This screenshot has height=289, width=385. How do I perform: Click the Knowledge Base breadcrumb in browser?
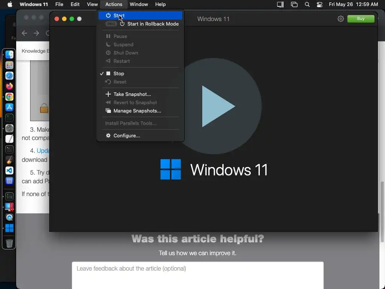point(35,51)
